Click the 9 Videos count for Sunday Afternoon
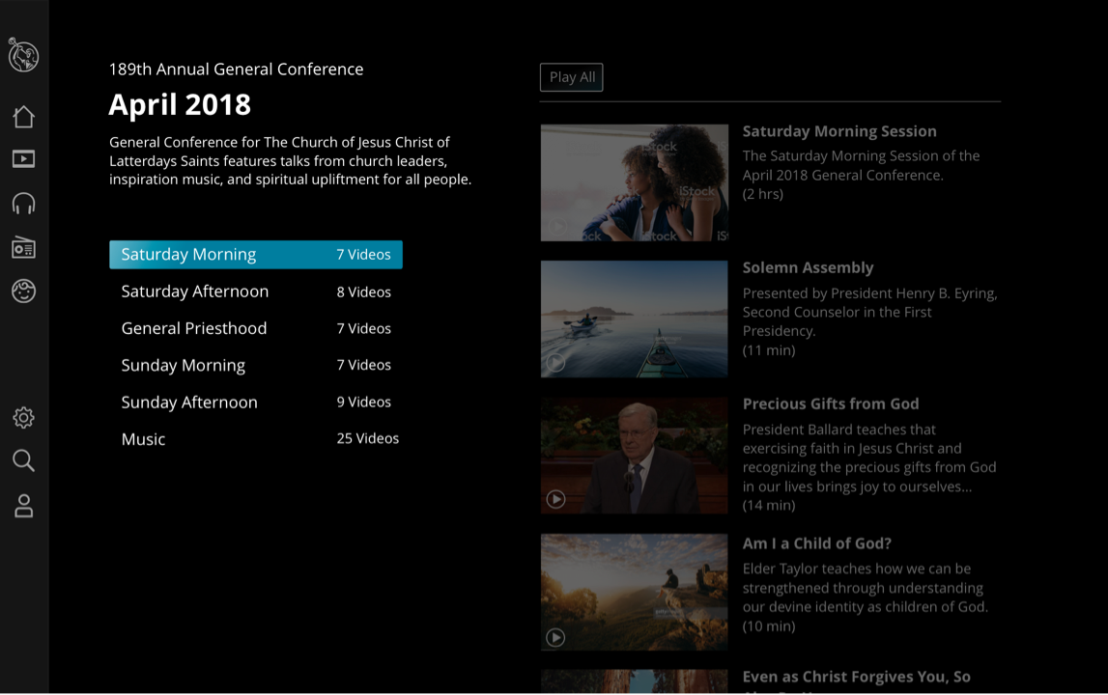Viewport: 1108px width, 695px height. click(x=364, y=402)
